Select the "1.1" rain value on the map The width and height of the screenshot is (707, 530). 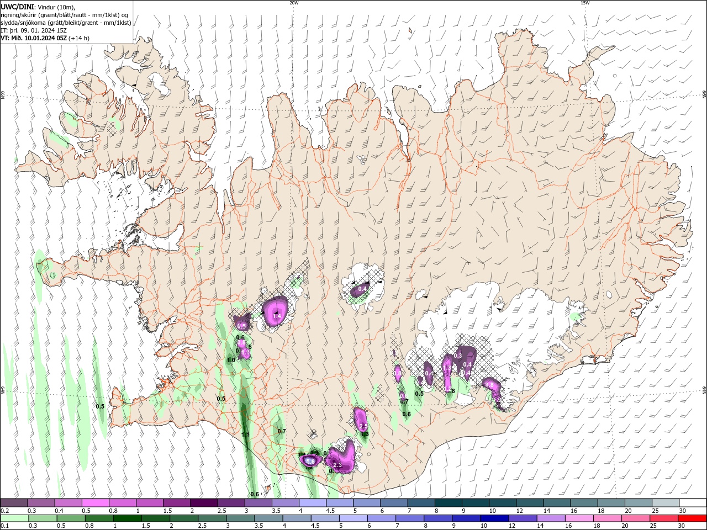pos(245,434)
